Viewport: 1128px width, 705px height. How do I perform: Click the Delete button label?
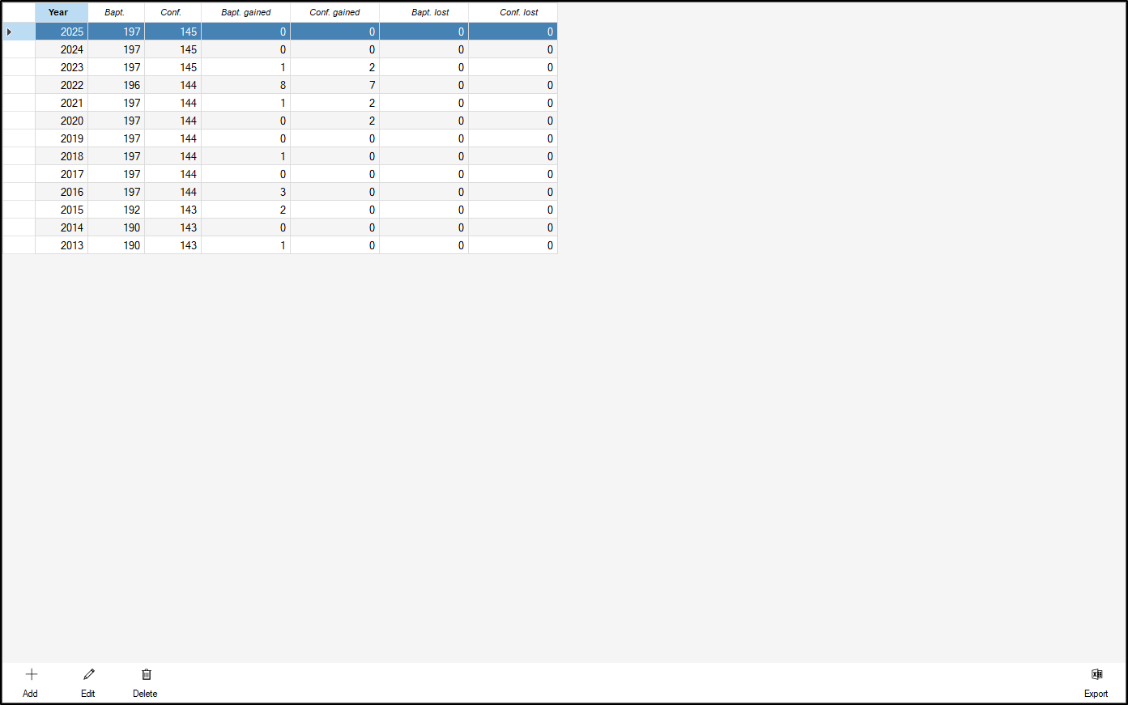[145, 694]
